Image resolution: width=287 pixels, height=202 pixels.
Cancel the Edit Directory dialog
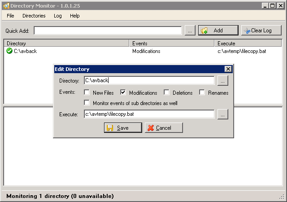click(164, 128)
